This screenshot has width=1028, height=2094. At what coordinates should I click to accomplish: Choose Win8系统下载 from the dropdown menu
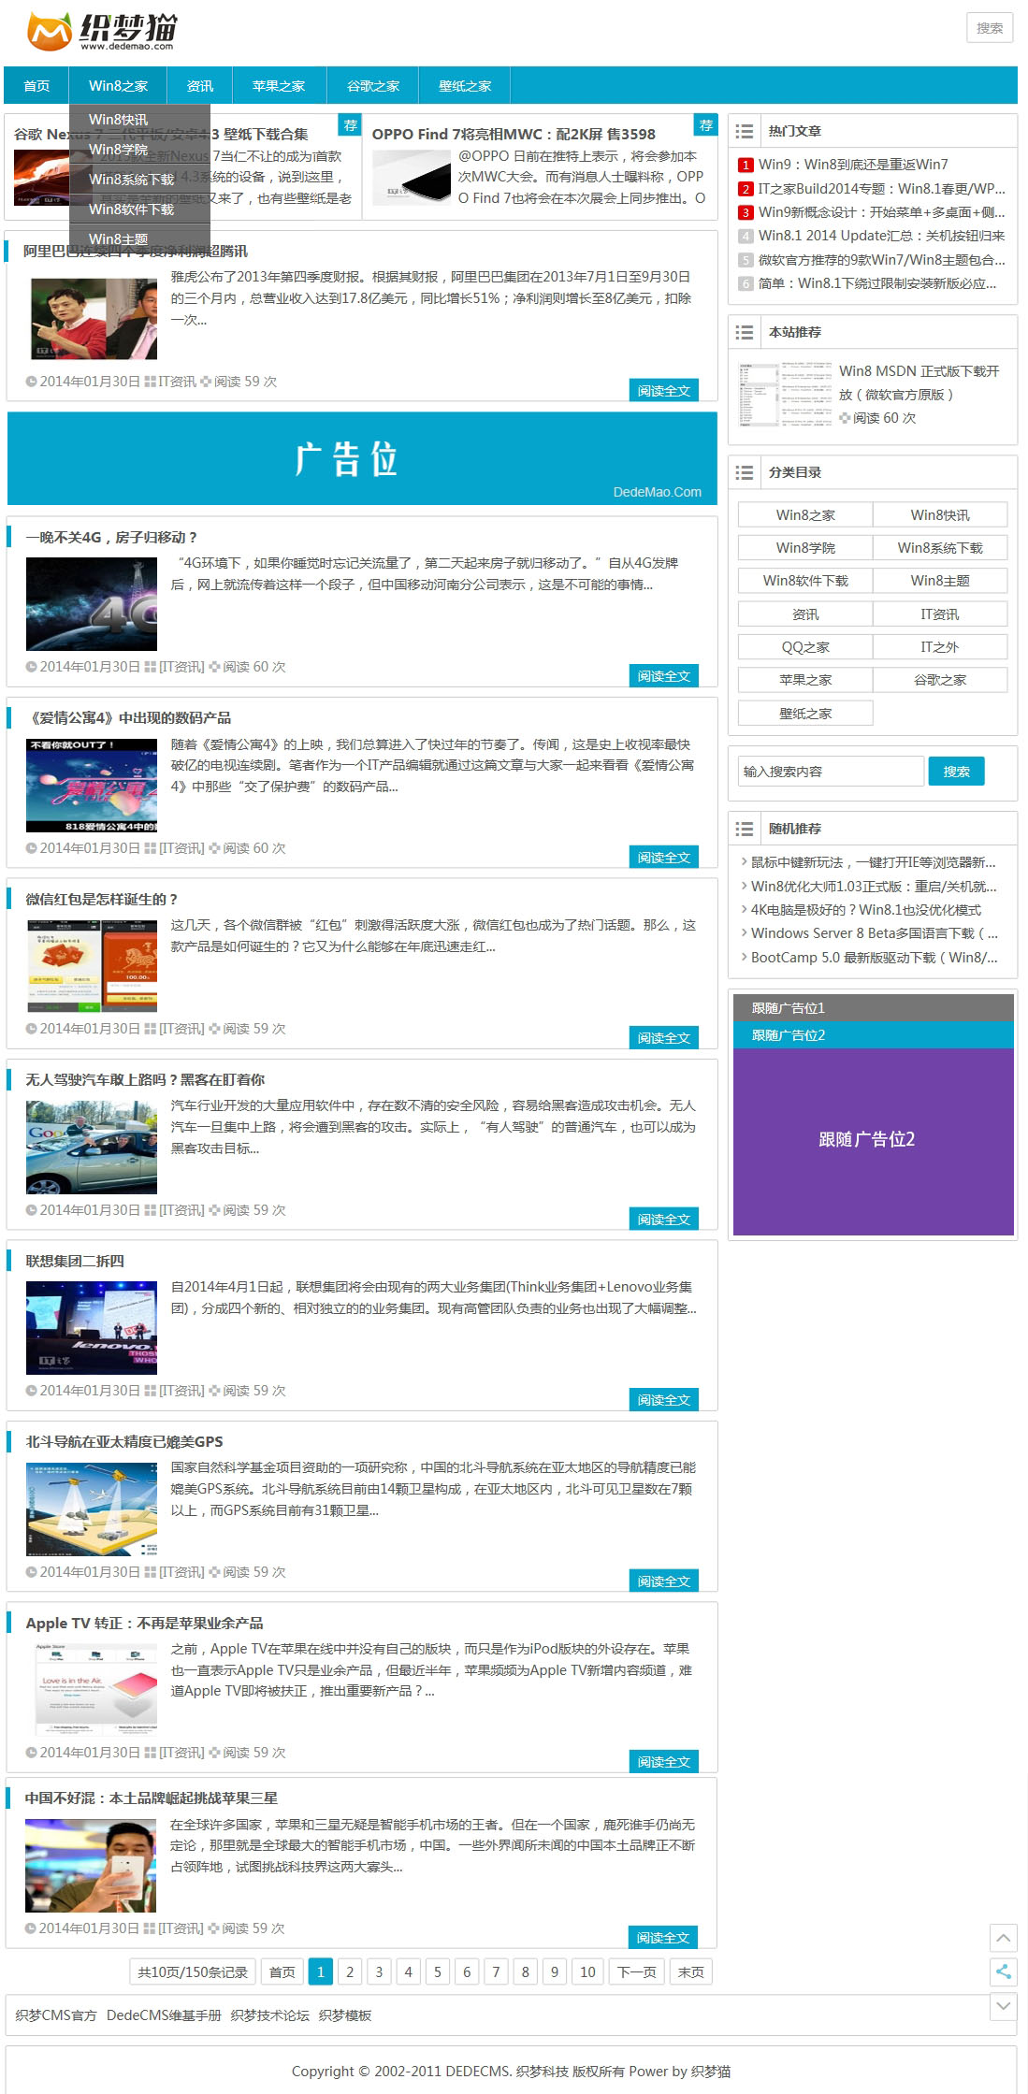(139, 180)
